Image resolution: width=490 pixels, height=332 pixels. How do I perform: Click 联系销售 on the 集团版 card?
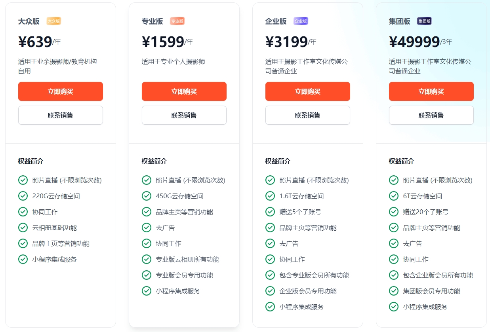[x=431, y=115]
